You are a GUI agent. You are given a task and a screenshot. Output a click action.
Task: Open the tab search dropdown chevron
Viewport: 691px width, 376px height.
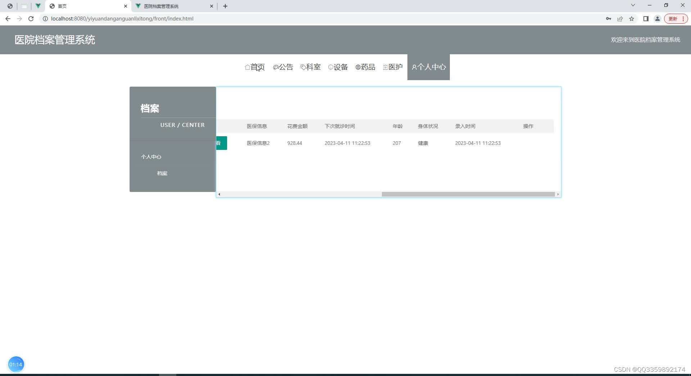633,5
